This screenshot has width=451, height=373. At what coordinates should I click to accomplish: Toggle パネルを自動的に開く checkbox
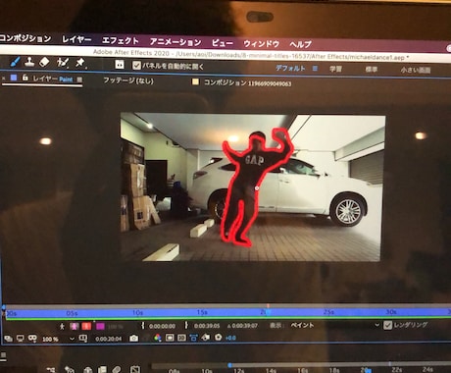pyautogui.click(x=136, y=66)
